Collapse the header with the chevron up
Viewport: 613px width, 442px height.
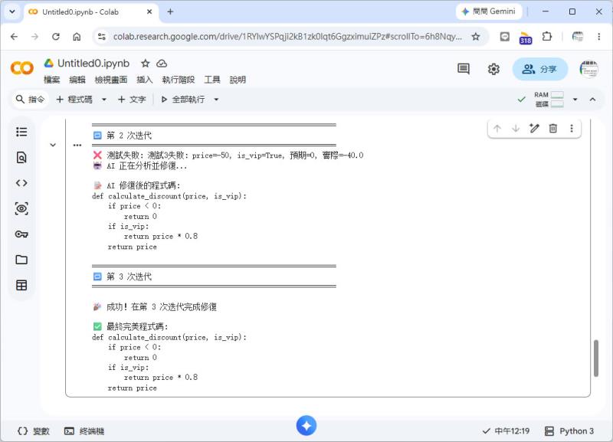pos(592,100)
